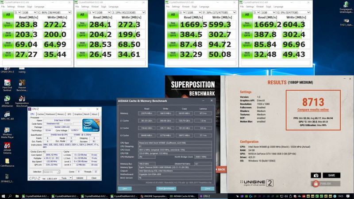Click SAVE button in Superposition results
This screenshot has height=199, width=354.
(331, 175)
